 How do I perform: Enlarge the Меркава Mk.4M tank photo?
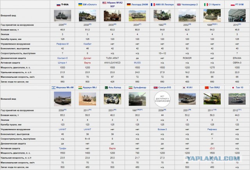(62, 99)
